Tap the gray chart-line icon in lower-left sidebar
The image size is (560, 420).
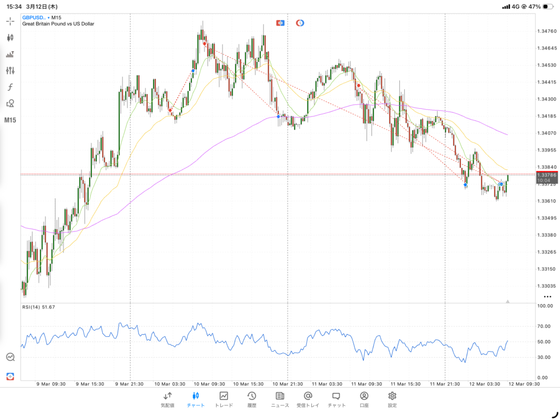tap(10, 357)
